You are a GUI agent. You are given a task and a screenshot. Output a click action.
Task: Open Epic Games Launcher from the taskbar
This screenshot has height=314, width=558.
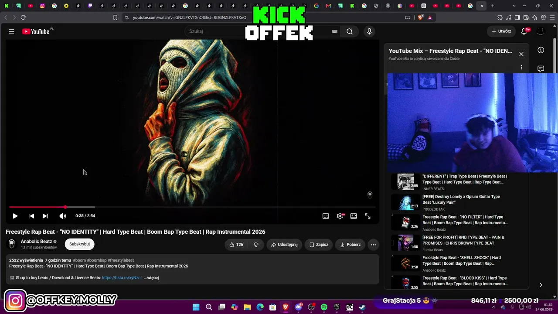point(337,307)
